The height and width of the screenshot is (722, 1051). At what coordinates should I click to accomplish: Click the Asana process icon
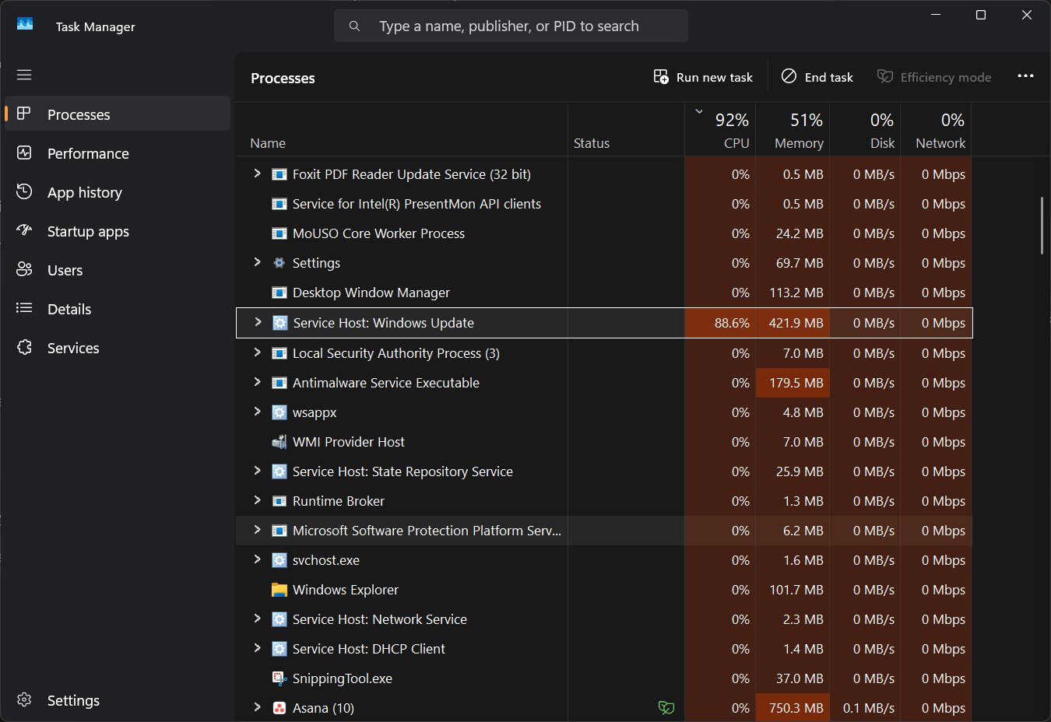(x=279, y=708)
